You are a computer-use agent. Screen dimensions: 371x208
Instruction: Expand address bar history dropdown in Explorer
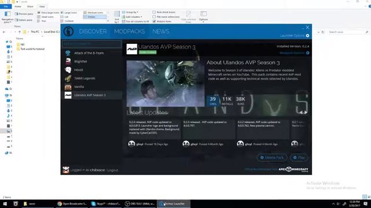pos(318,32)
